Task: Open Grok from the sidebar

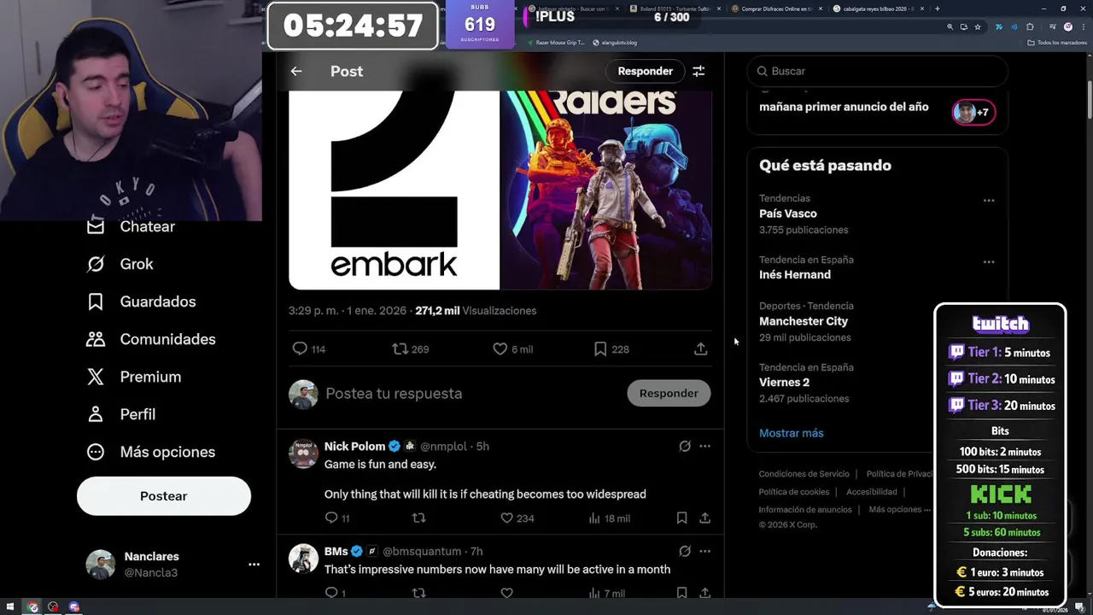Action: pos(120,264)
